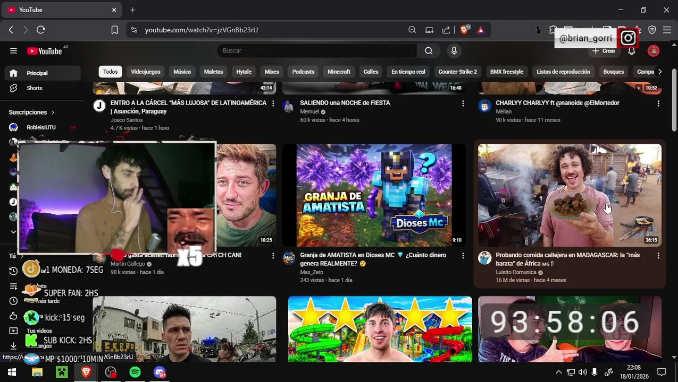
Task: Open the YouTube hamburger guide menu
Action: (13, 50)
